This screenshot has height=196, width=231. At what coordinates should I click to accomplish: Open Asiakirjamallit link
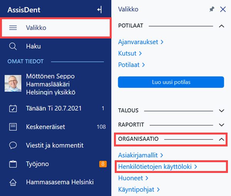pos(141,155)
